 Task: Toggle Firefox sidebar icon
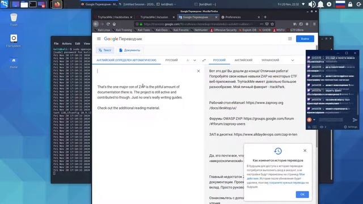point(301,24)
